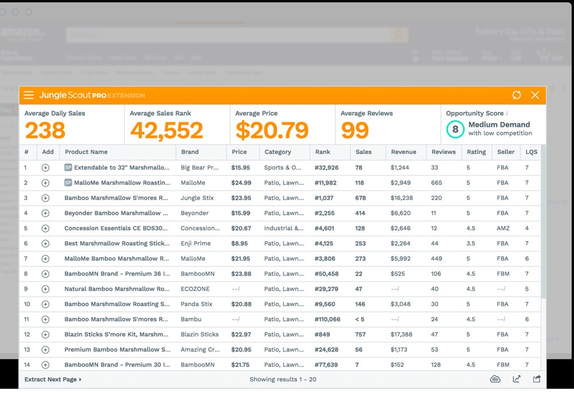Image resolution: width=574 pixels, height=402 pixels.
Task: Add the Bambu brand product
Action: point(45,320)
